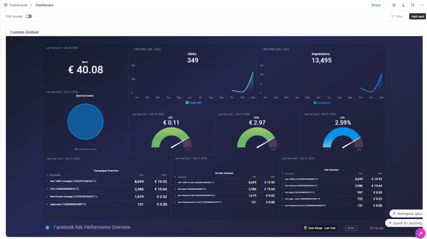The height and width of the screenshot is (239, 427).
Task: Click the favorite star icon
Action: (x=394, y=5)
